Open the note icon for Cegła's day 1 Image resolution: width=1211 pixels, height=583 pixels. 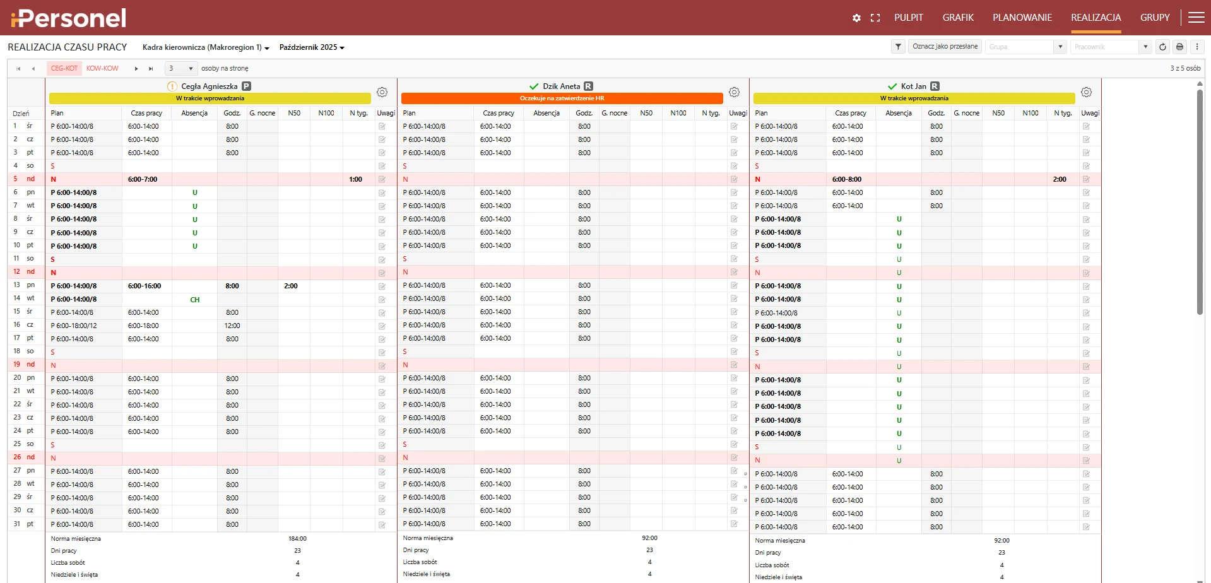382,126
